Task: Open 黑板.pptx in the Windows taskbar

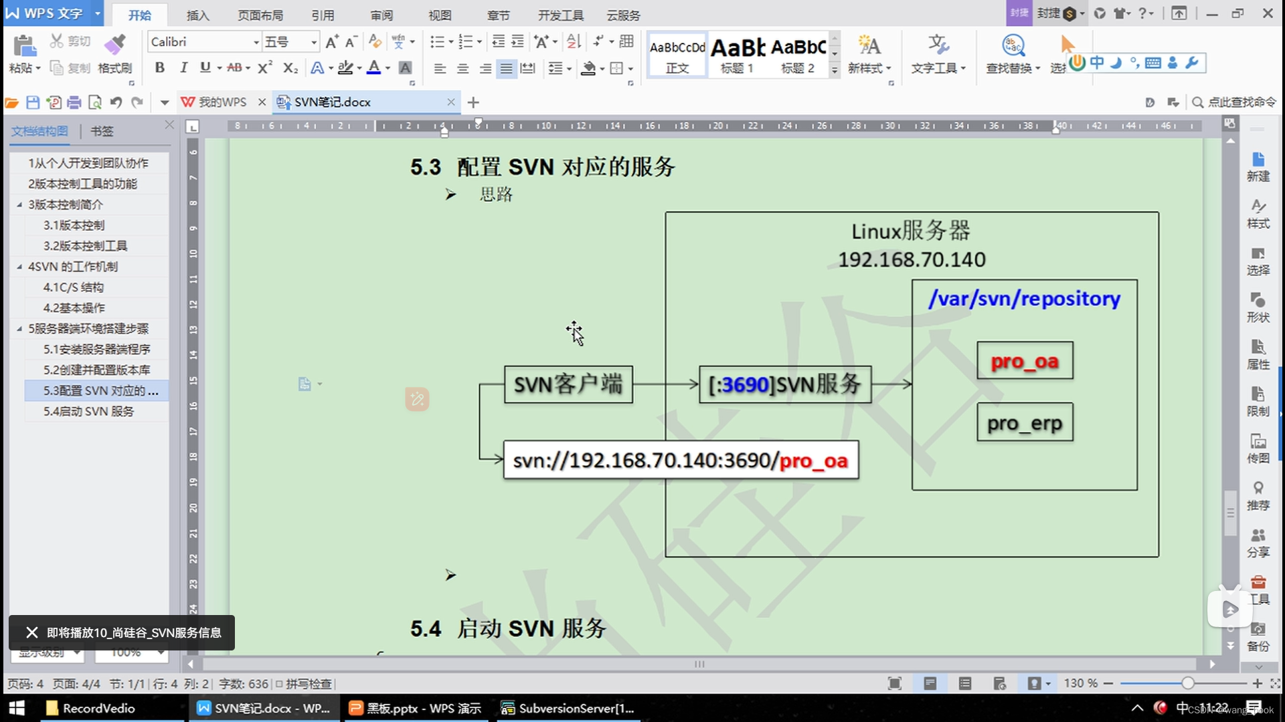Action: pyautogui.click(x=416, y=708)
